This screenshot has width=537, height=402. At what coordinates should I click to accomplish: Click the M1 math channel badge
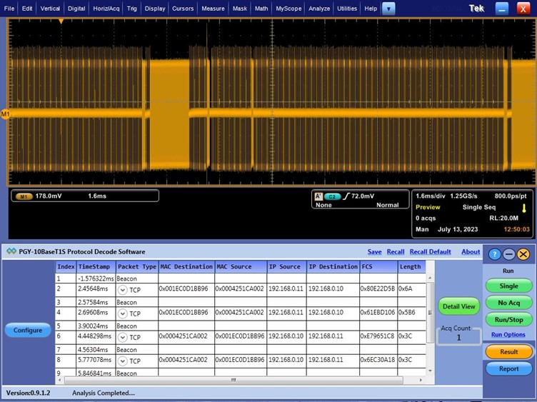(25, 196)
